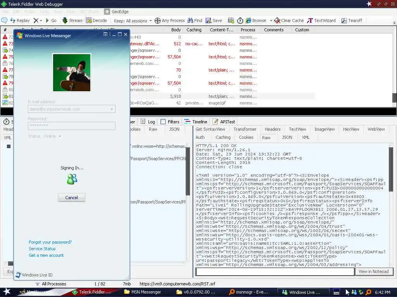Click the Forgot your password? link
Viewport: 397px width, 297px height.
point(50,242)
